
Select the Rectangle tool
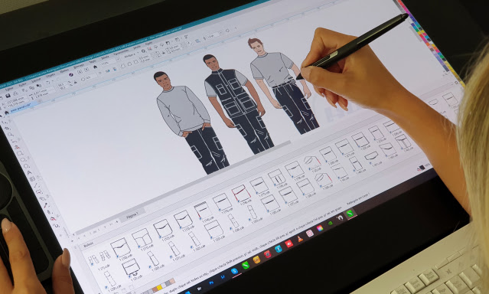(20, 153)
